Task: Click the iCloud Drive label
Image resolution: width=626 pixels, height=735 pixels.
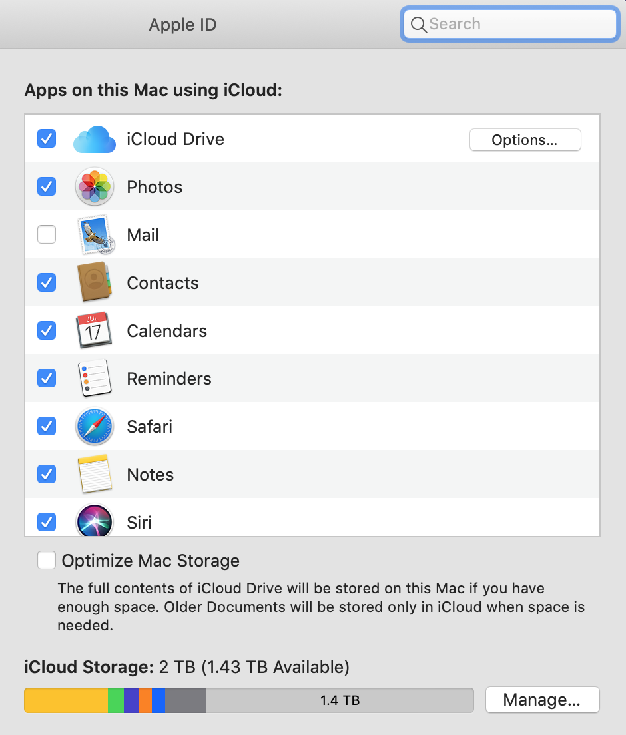Action: (175, 139)
